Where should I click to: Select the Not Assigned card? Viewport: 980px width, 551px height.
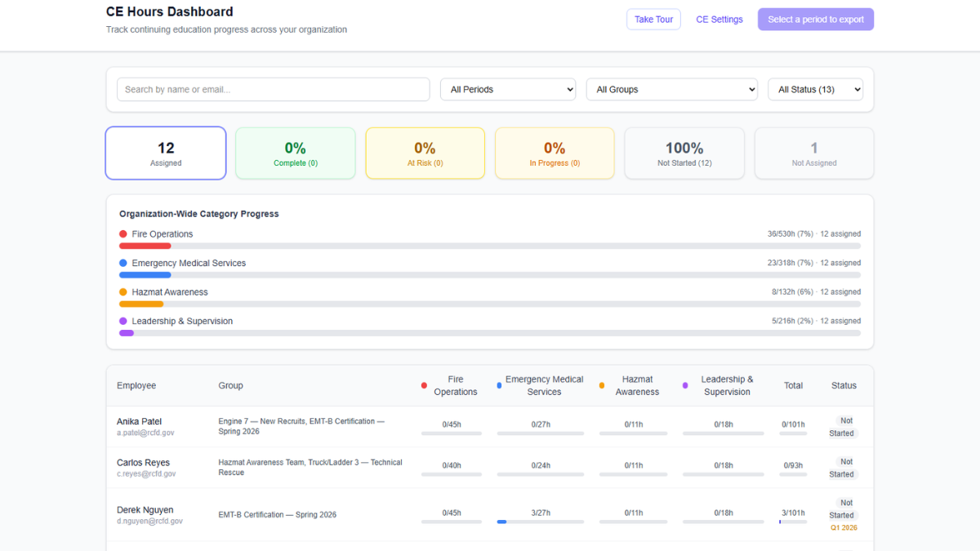[814, 153]
